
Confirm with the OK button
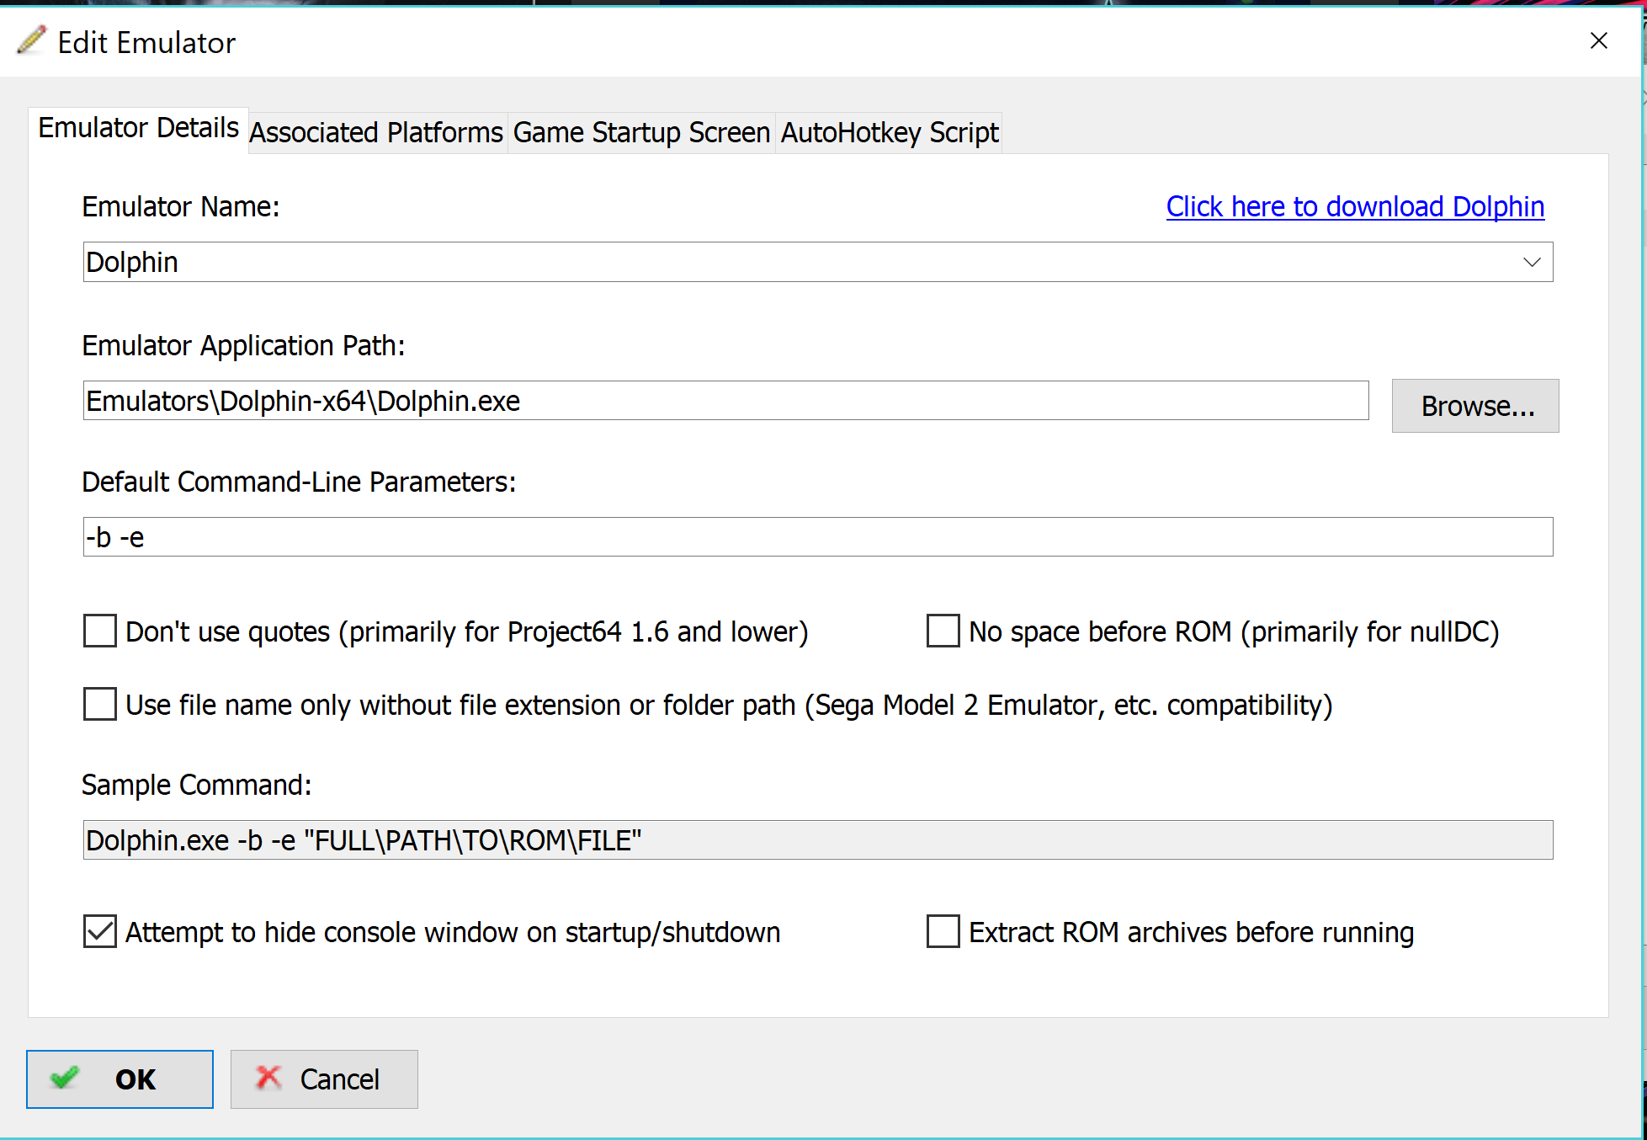pos(120,1079)
